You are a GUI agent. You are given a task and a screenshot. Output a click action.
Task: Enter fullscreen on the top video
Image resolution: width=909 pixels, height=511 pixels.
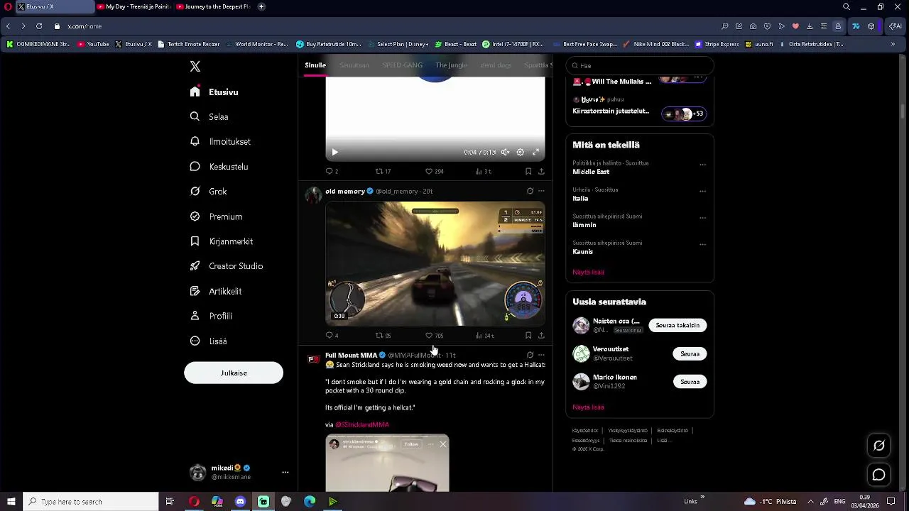[x=535, y=152]
